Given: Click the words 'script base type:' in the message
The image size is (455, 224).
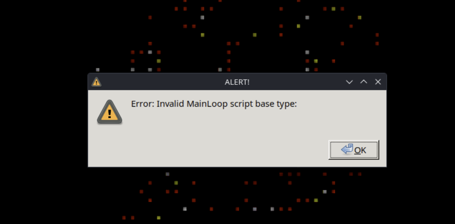Looking at the screenshot, I should [263, 104].
